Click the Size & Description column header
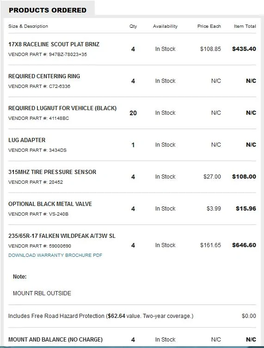The image size is (264, 348). (28, 26)
